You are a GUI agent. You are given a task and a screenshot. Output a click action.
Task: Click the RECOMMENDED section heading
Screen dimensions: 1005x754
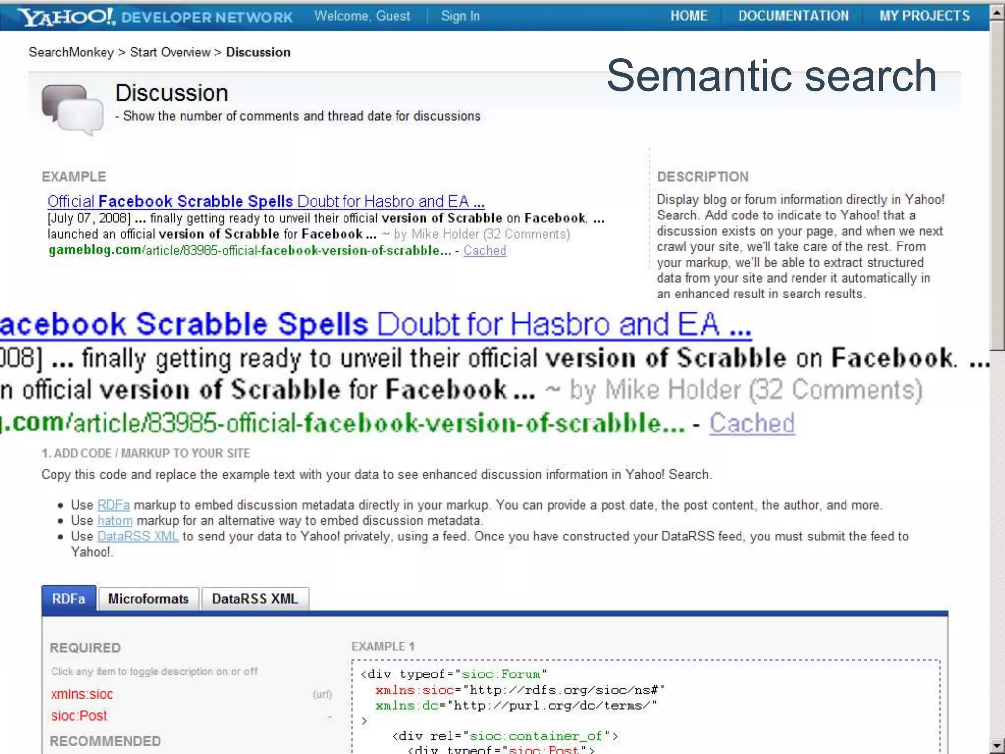(x=105, y=741)
